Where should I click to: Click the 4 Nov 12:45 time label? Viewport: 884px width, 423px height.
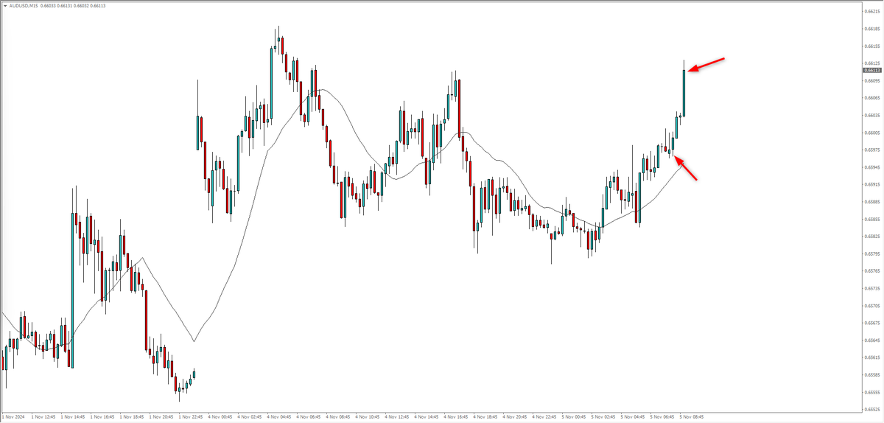[x=396, y=417]
